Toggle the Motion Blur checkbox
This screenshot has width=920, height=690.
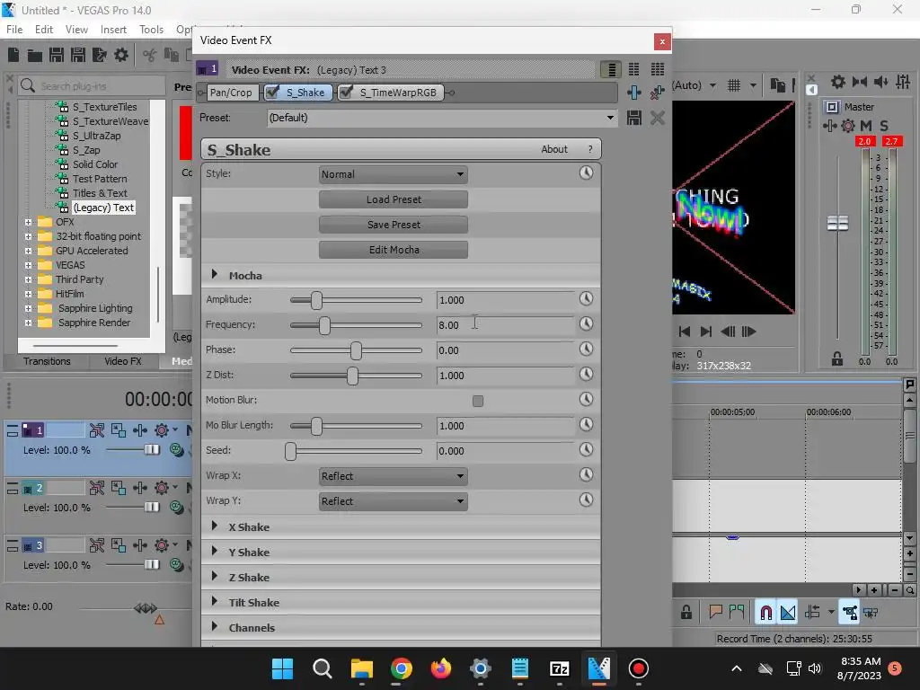point(478,401)
